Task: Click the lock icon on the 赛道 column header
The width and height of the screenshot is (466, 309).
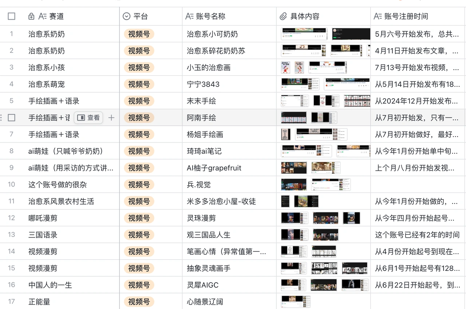Action: [31, 16]
